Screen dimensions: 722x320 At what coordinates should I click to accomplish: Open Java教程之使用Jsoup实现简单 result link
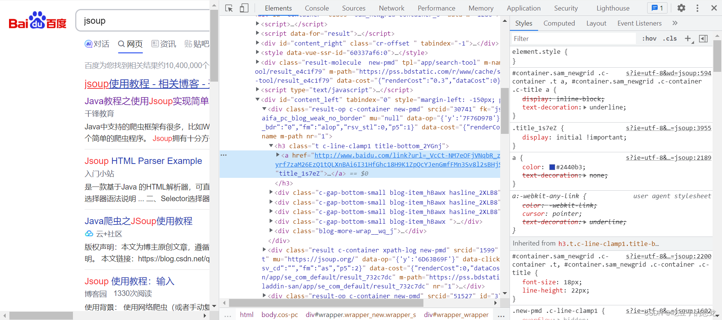147,101
